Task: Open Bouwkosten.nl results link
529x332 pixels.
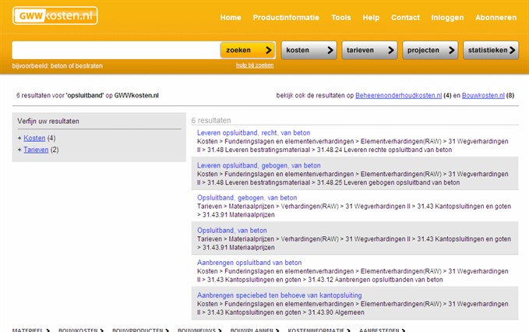Action: point(483,96)
